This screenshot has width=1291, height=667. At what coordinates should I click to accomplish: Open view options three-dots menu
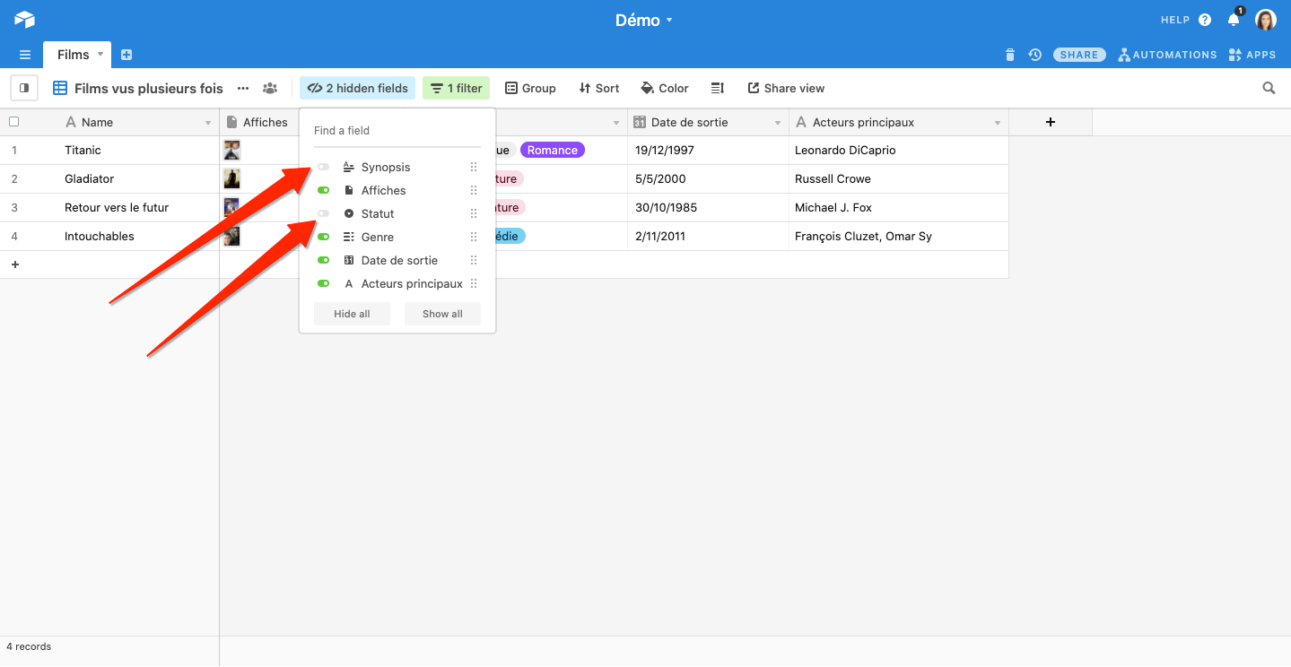tap(243, 88)
